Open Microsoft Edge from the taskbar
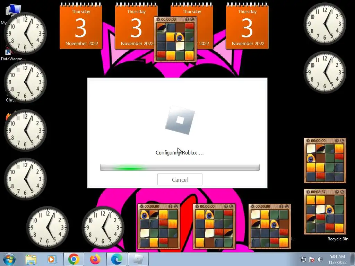The image size is (355, 266). [x=117, y=259]
